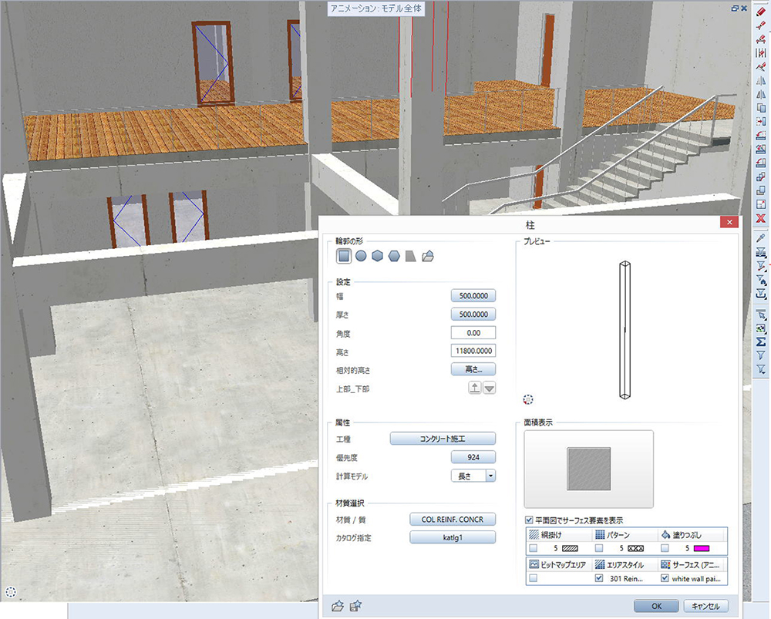Click the bottom-level anchor down-arrow icon
Image resolution: width=771 pixels, height=619 pixels.
pyautogui.click(x=490, y=388)
